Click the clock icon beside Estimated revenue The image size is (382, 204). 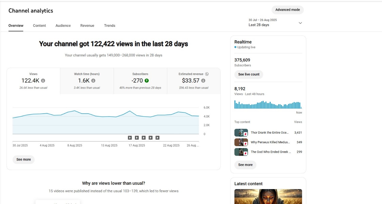coord(207,74)
